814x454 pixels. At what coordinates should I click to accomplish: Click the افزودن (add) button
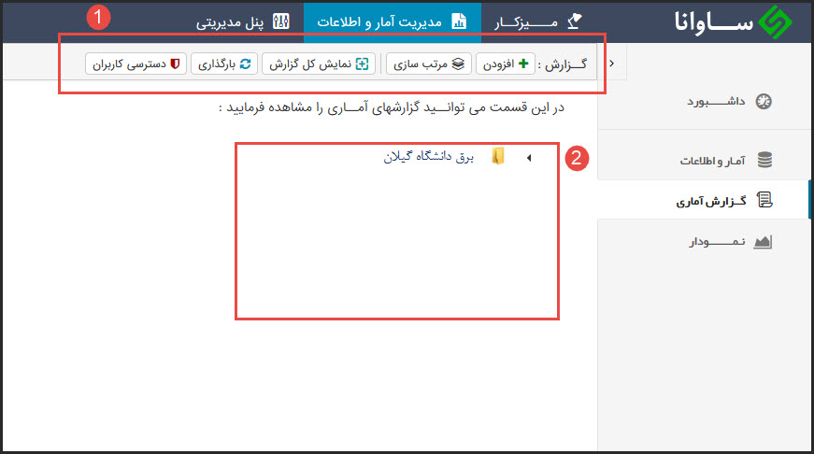click(505, 64)
